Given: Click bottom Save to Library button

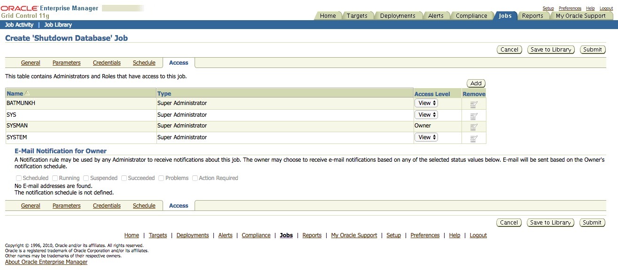Looking at the screenshot, I should [551, 223].
